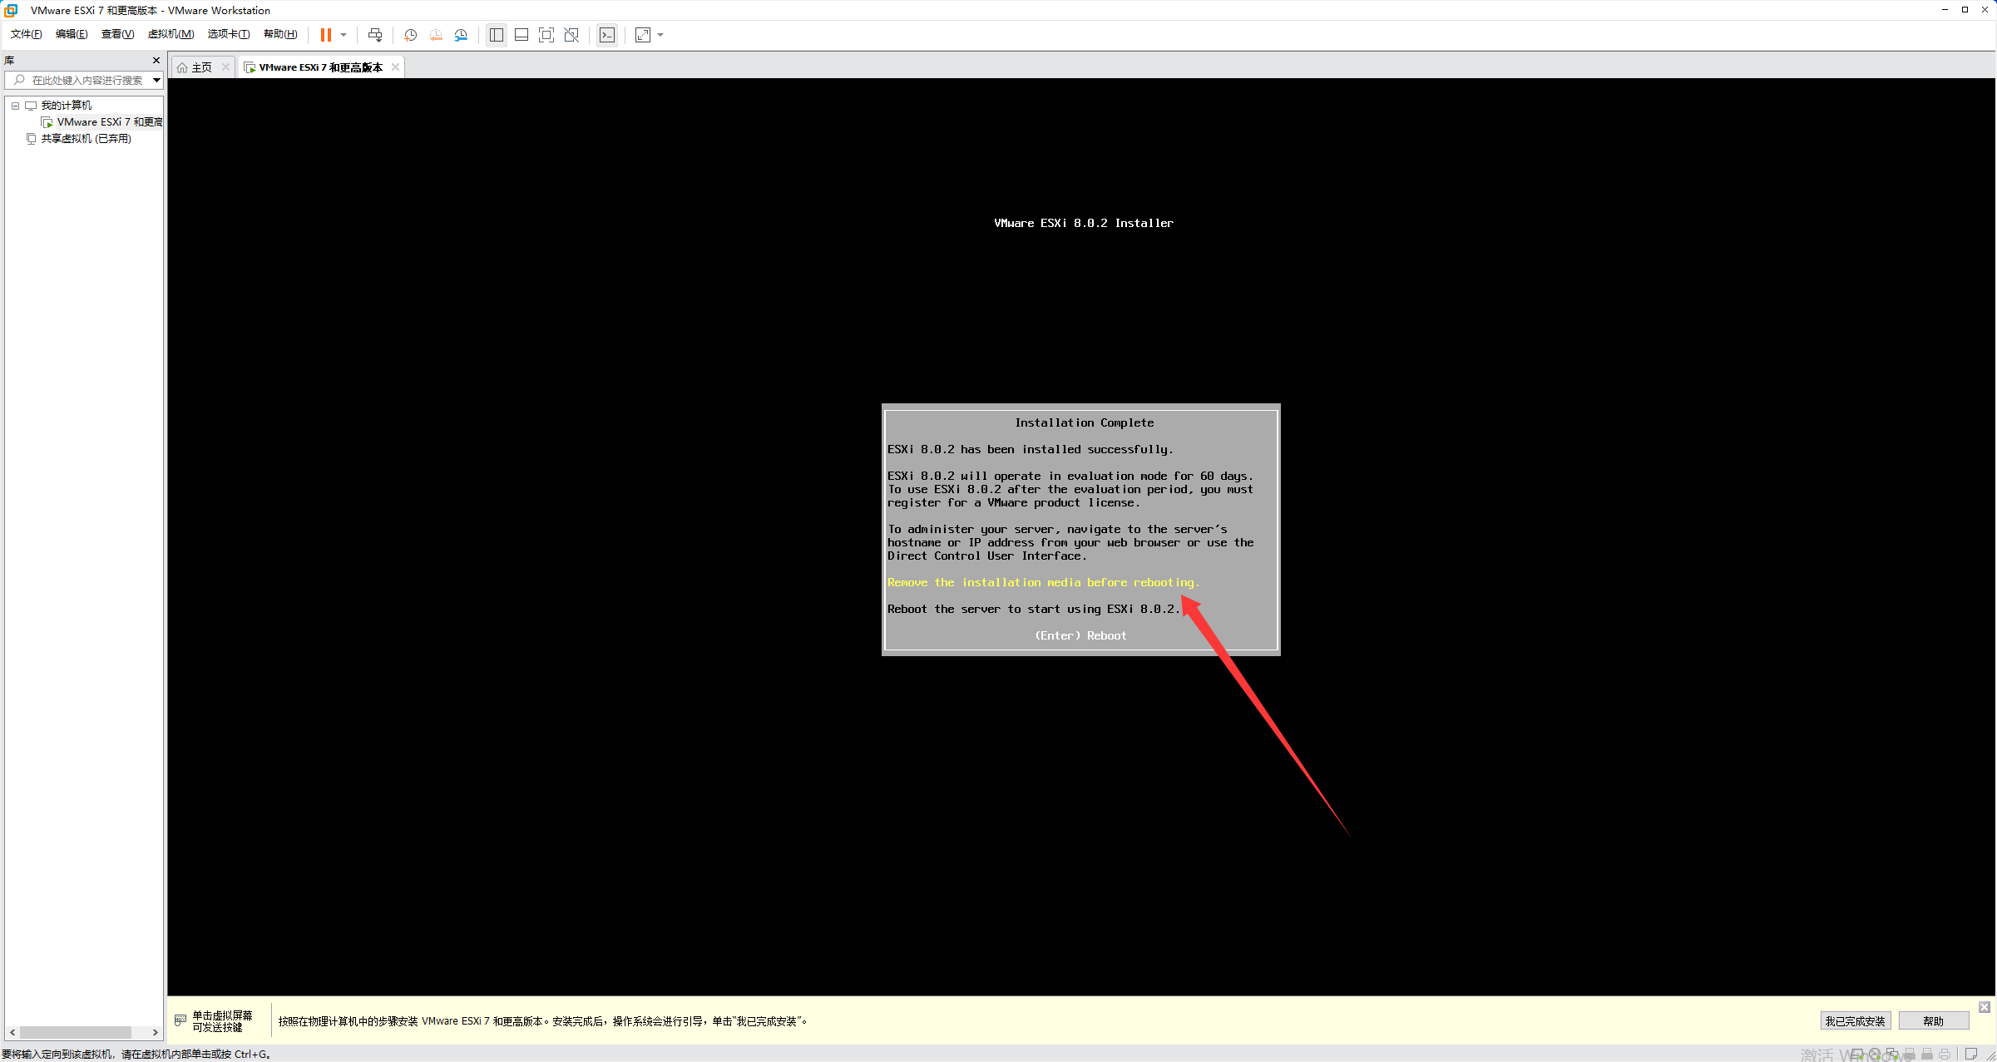Click the 我已完成安装 button

(1855, 1021)
